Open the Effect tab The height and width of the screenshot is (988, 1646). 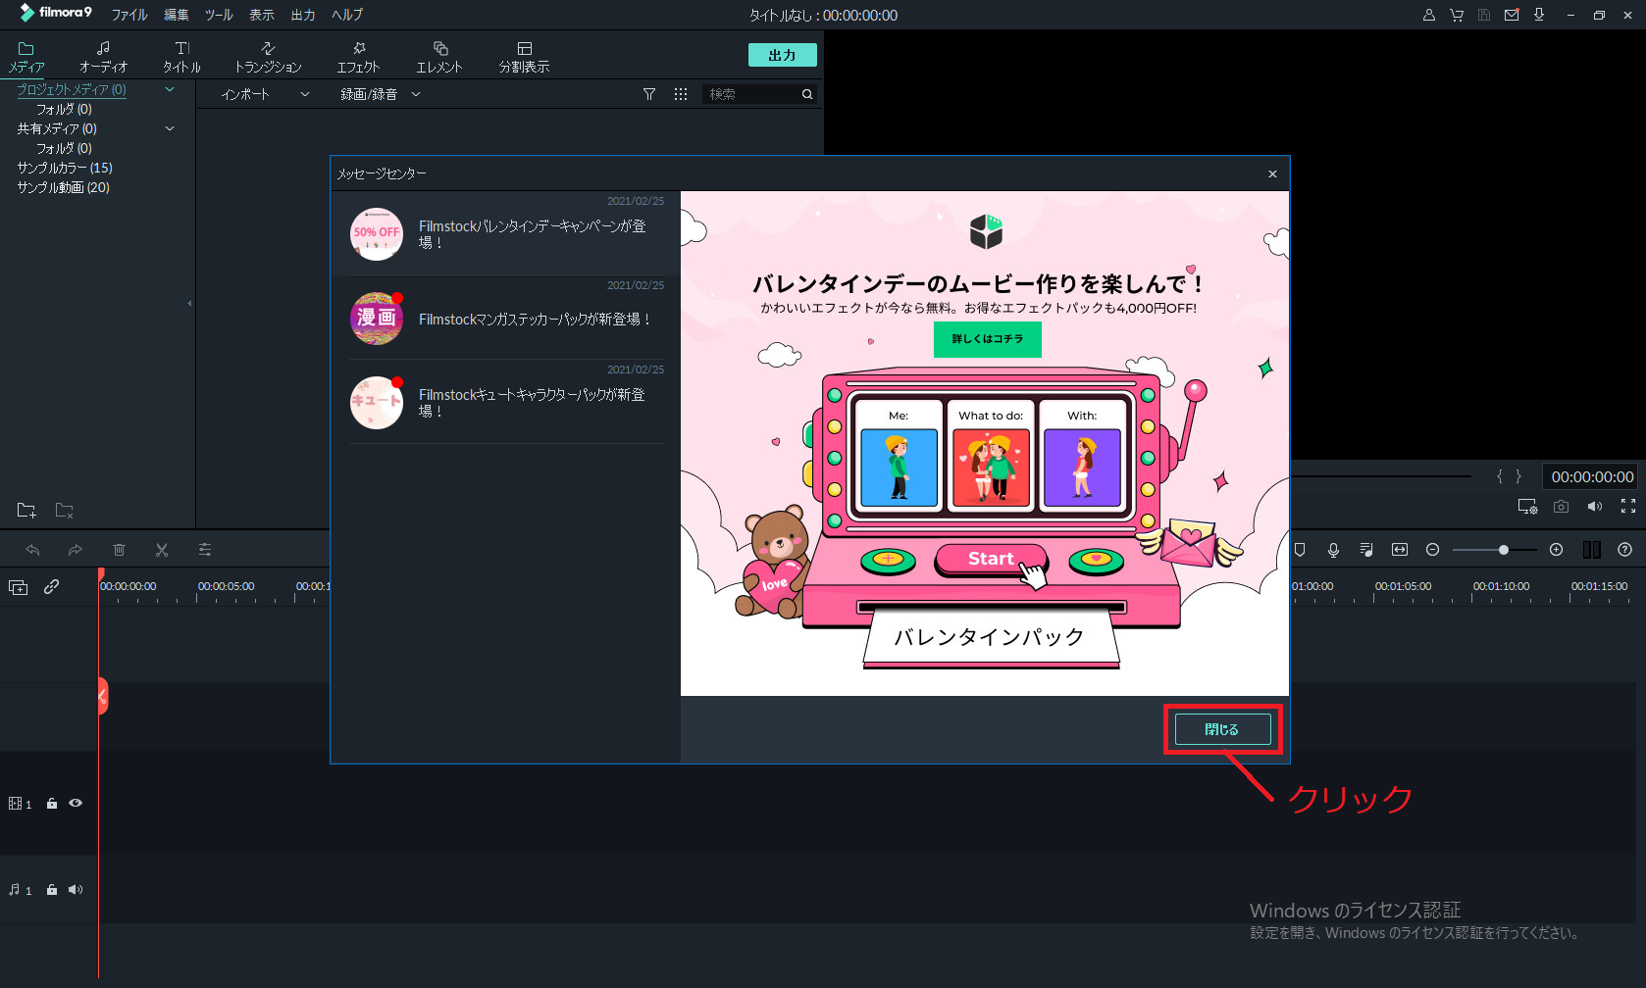(x=358, y=58)
